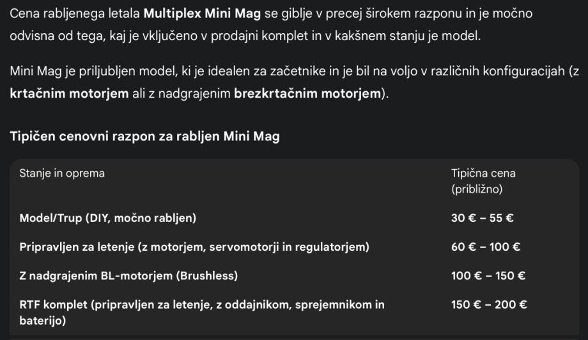This screenshot has width=588, height=340.
Task: Click the "Tipičen cenovni razpon" heading
Action: pos(144,136)
